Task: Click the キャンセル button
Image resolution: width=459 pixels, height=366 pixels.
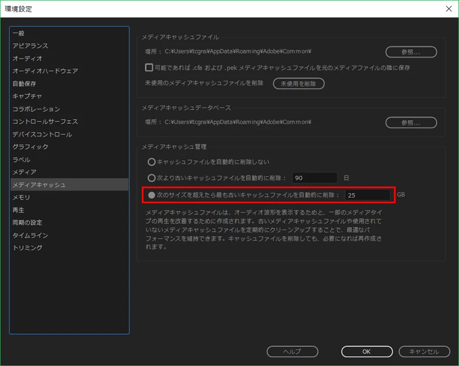Action: point(424,351)
